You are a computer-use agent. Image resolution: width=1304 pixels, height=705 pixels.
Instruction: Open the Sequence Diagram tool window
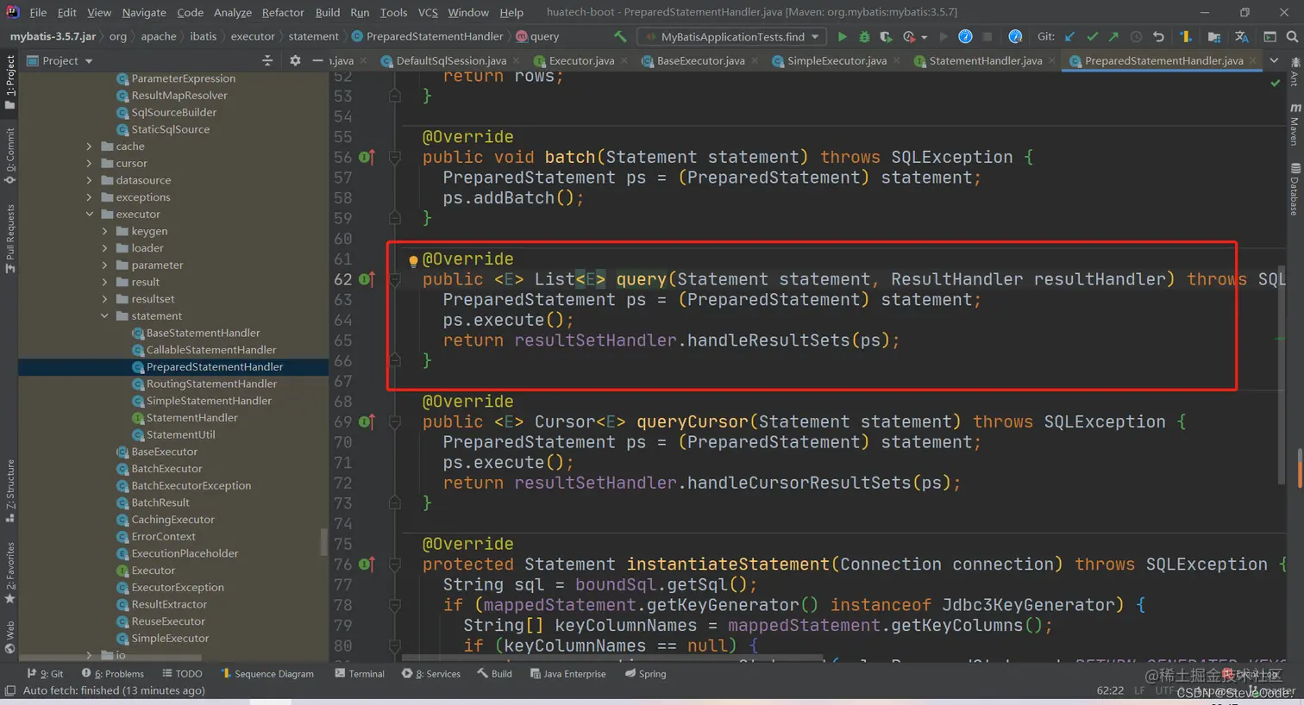267,674
